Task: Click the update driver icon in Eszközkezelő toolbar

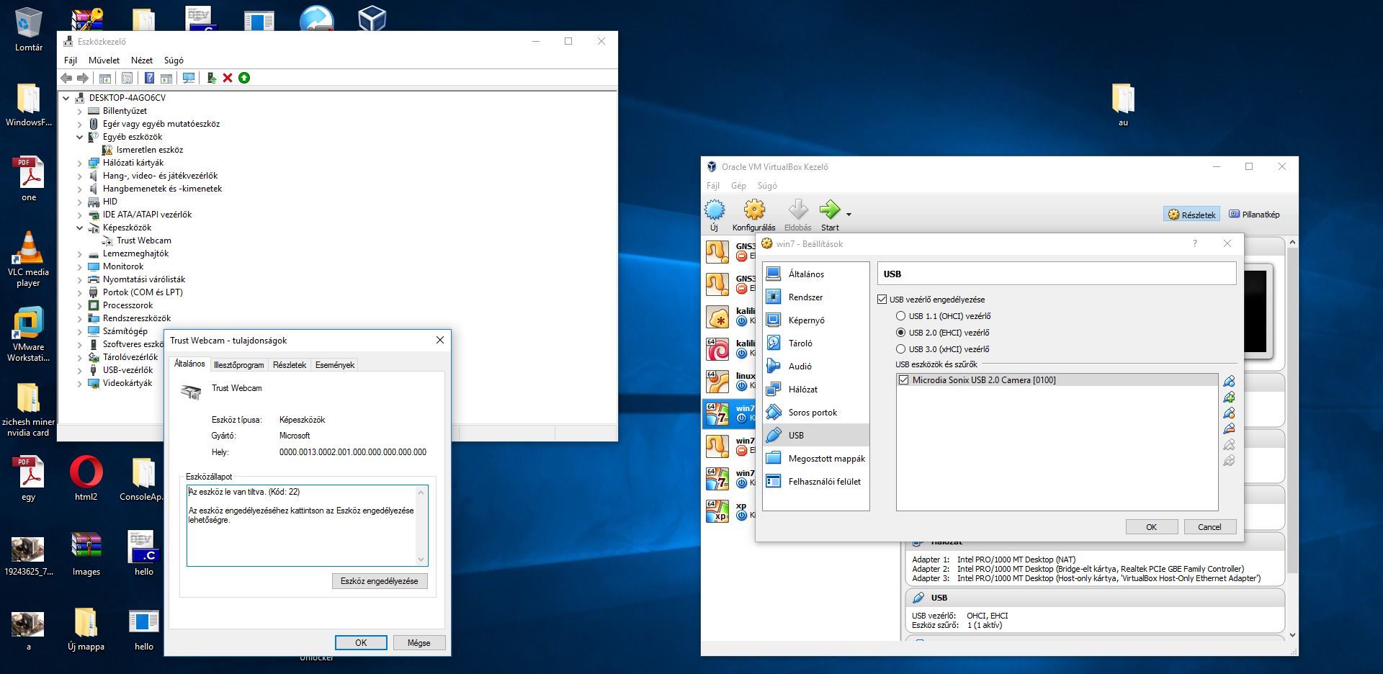Action: [211, 78]
